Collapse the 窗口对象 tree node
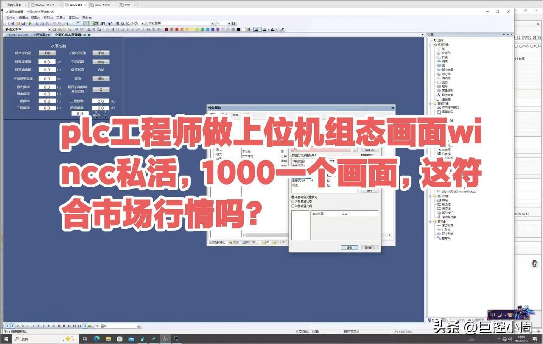Viewport: 543px width, 344px height. pyautogui.click(x=430, y=196)
